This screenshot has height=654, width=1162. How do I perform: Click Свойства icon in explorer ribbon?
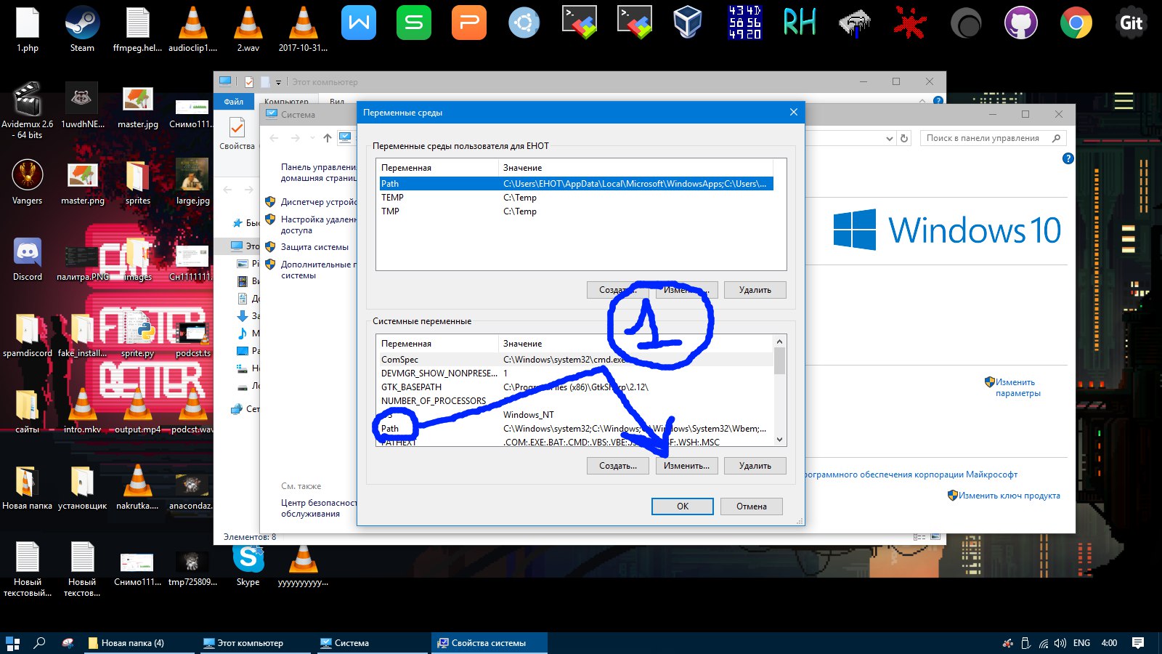[237, 134]
